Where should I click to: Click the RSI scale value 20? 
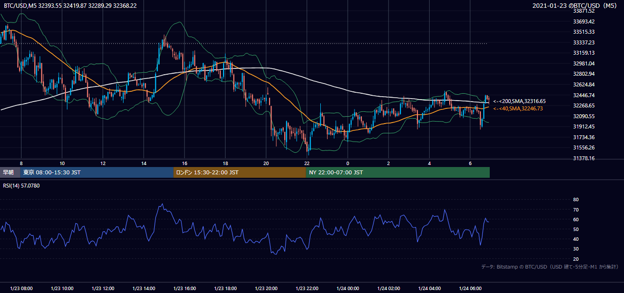576,259
